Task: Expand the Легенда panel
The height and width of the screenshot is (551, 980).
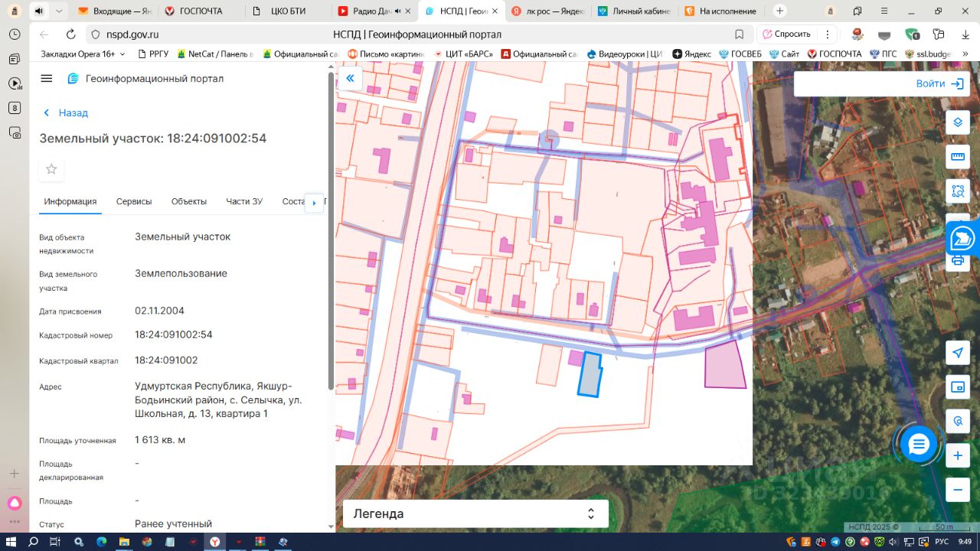Action: 475,514
